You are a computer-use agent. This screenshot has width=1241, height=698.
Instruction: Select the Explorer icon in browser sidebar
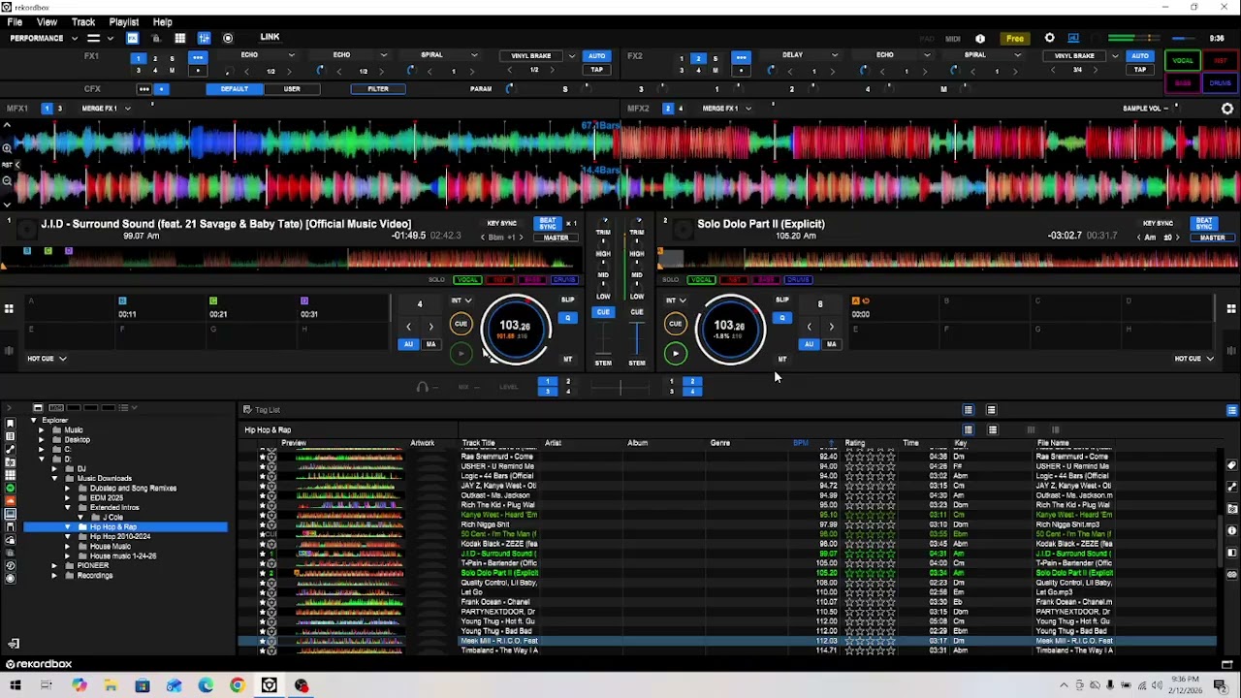pos(10,515)
